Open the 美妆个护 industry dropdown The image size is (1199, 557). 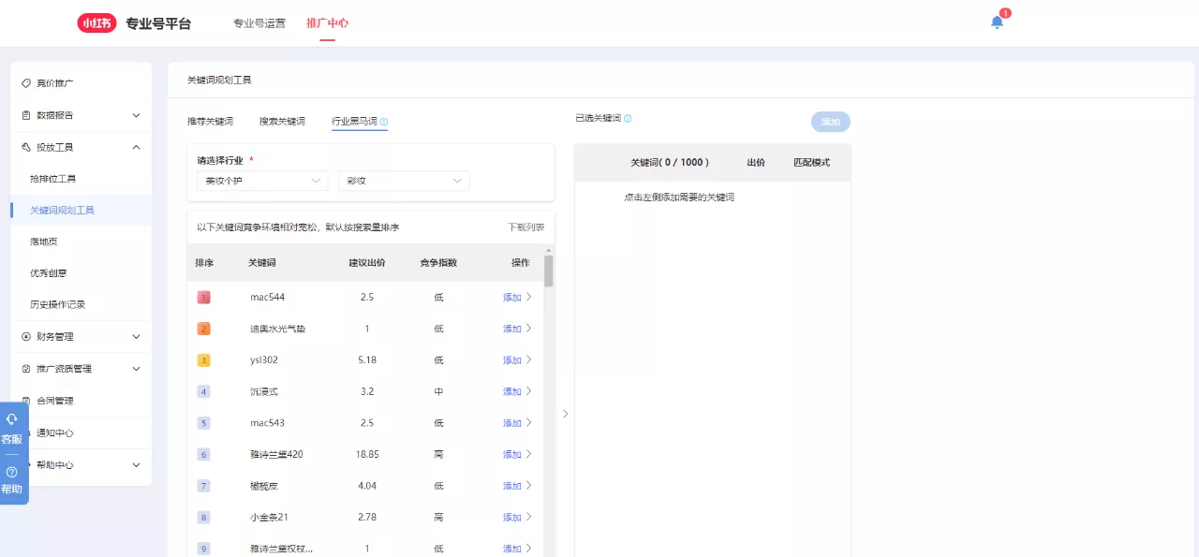(x=262, y=181)
